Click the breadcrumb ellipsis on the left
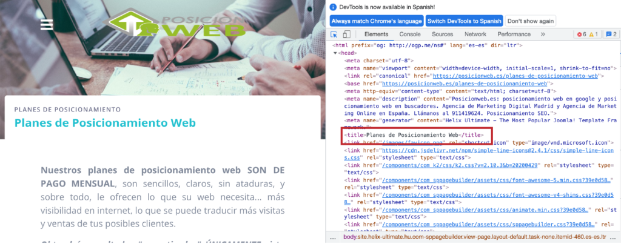The height and width of the screenshot is (244, 621). tap(333, 237)
